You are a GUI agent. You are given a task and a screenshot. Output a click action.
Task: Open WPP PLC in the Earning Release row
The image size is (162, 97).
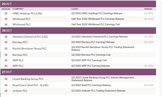pyautogui.click(x=18, y=66)
